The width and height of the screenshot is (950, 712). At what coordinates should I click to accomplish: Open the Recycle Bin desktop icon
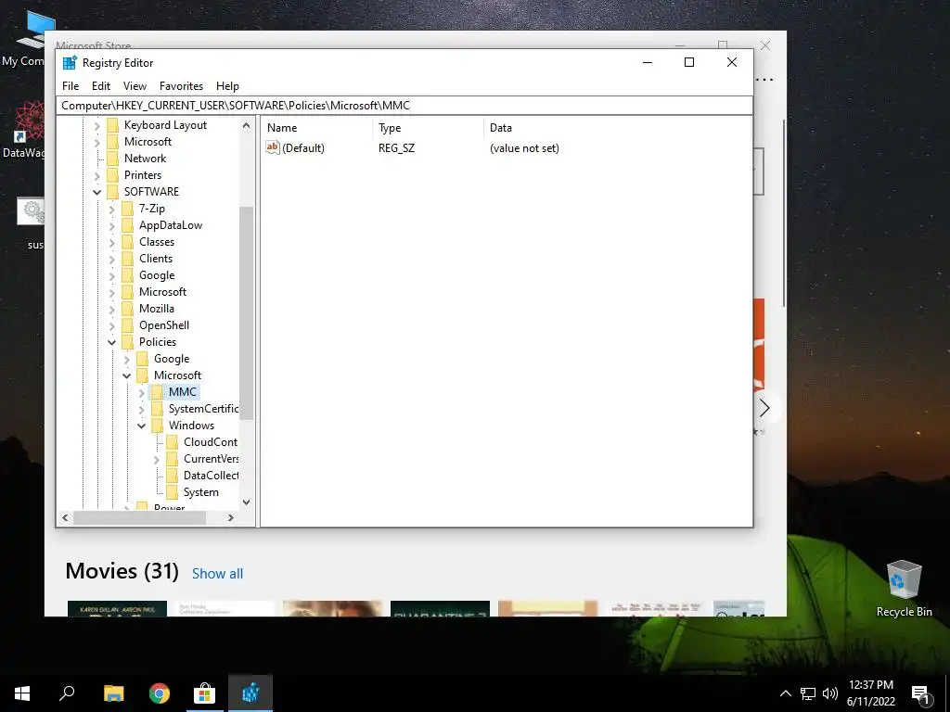tap(904, 588)
